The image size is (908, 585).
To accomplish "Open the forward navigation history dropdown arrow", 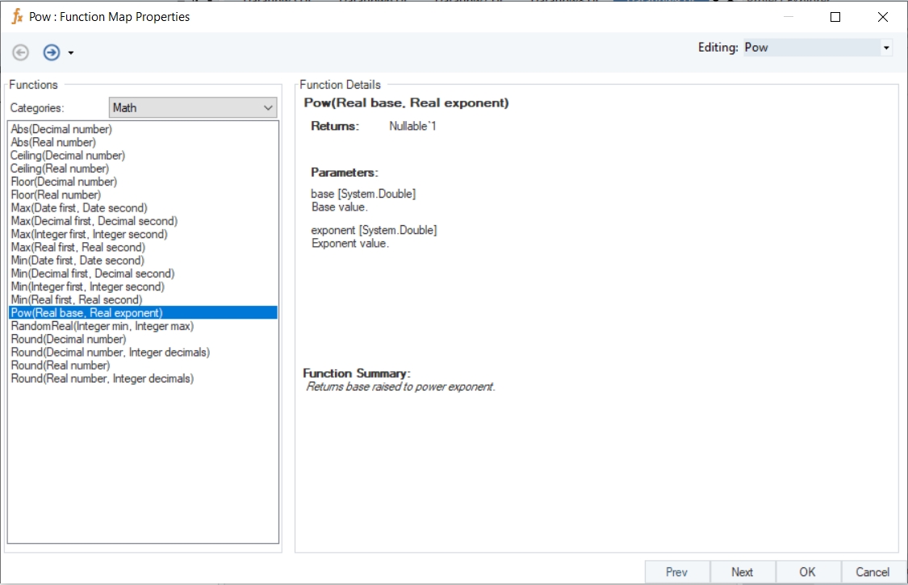I will point(71,53).
